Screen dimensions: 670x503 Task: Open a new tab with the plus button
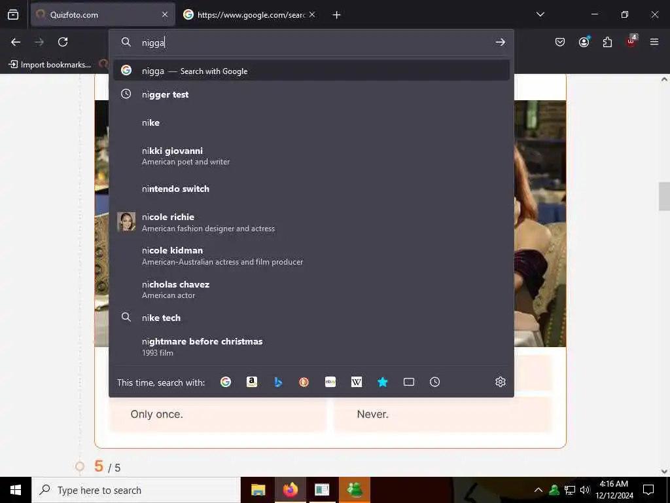(x=336, y=15)
